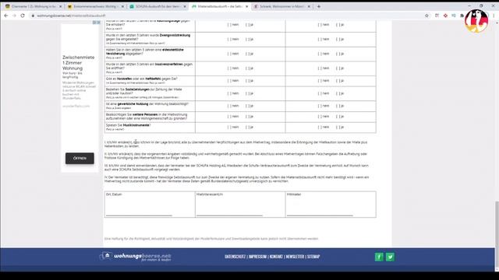Click the browser forward arrow
The width and height of the screenshot is (499, 280).
click(x=14, y=16)
